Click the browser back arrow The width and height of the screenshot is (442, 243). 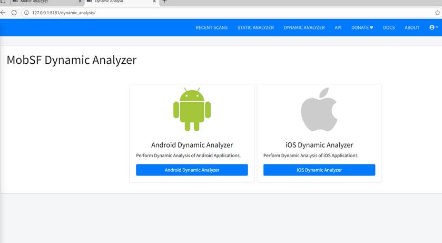pyautogui.click(x=3, y=13)
